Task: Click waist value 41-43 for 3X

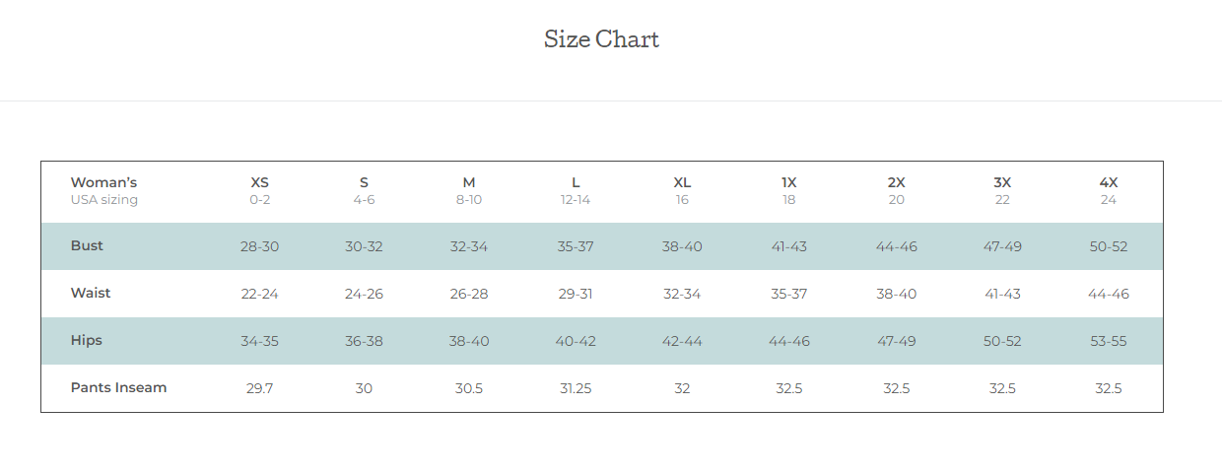Action: pos(1002,294)
